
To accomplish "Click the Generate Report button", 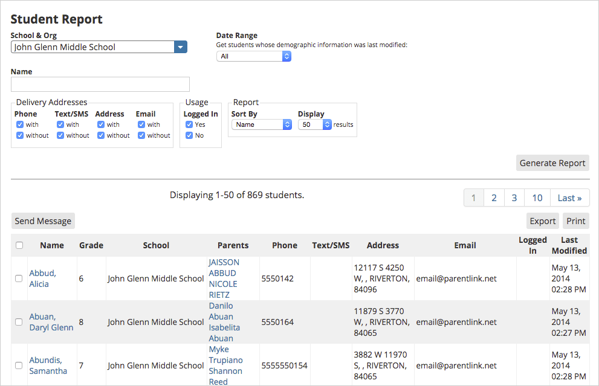I will 552,162.
